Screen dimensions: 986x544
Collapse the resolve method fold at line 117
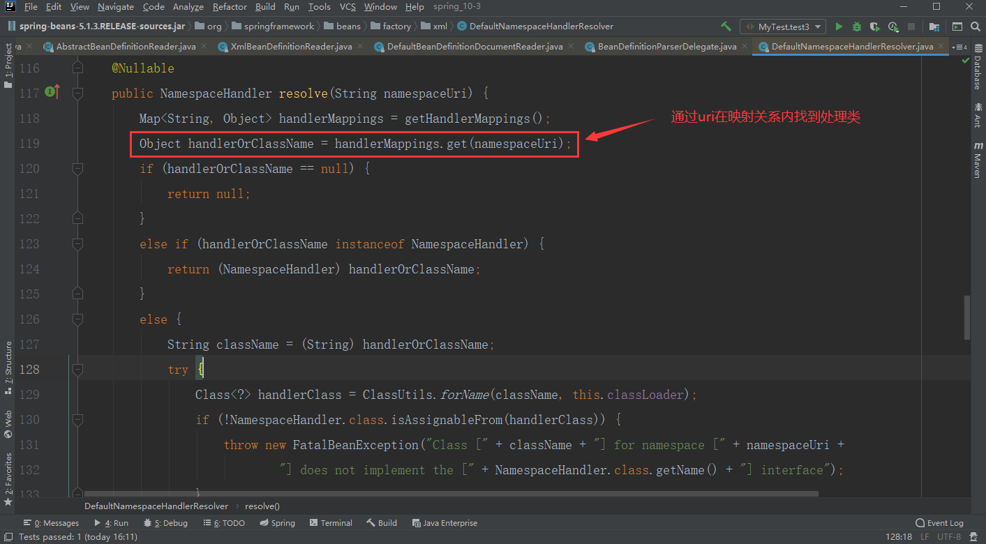point(77,93)
